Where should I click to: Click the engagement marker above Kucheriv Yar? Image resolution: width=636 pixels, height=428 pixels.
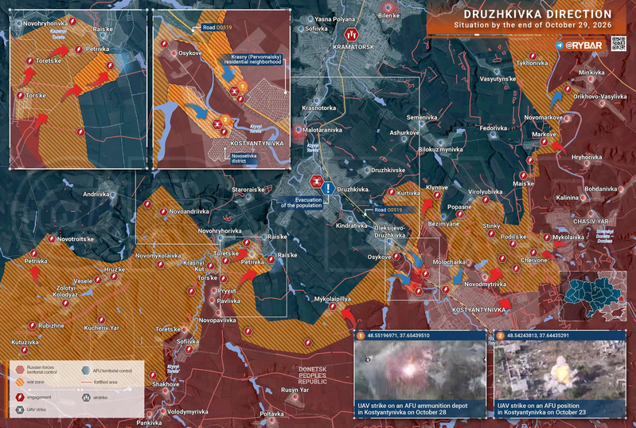[101, 320]
